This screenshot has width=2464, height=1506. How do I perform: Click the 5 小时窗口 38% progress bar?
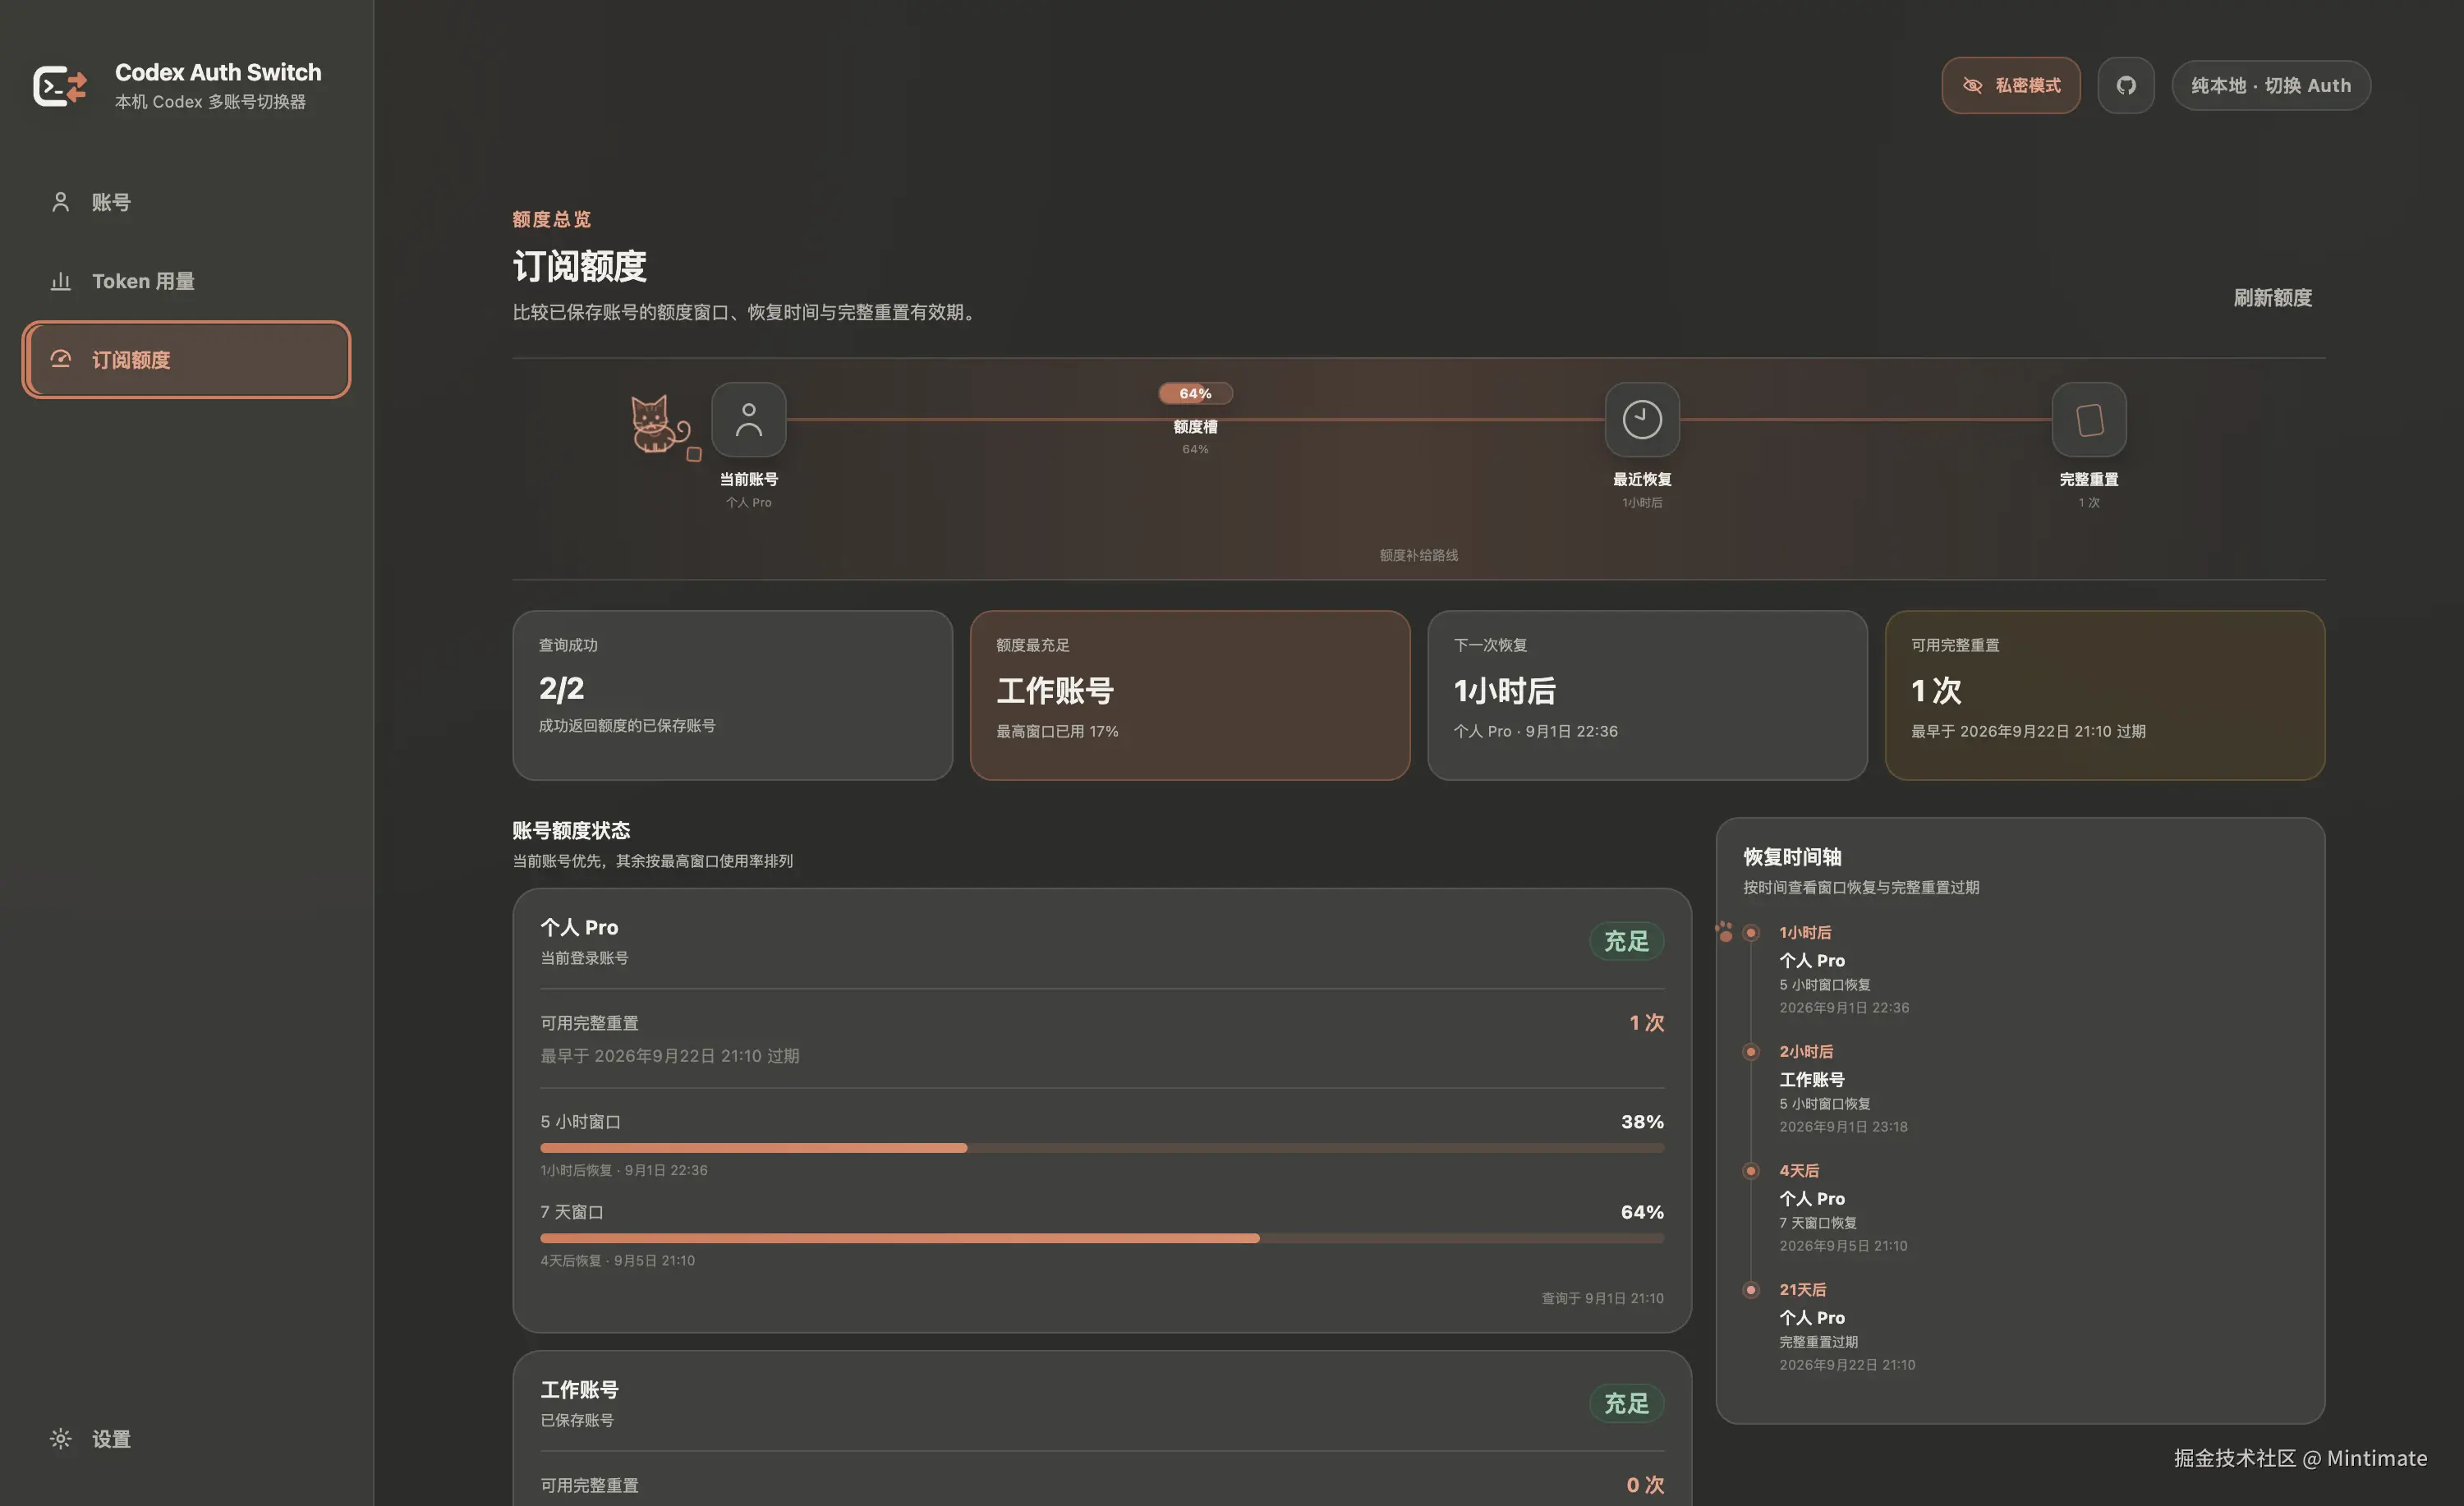(1102, 1148)
